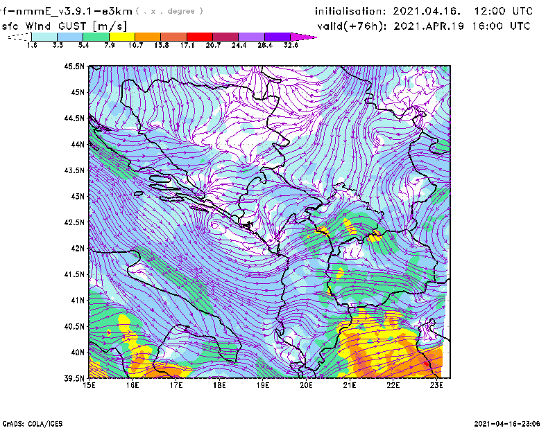This screenshot has width=555, height=428.
Task: Click legend value '3.3'
Action: (58, 45)
